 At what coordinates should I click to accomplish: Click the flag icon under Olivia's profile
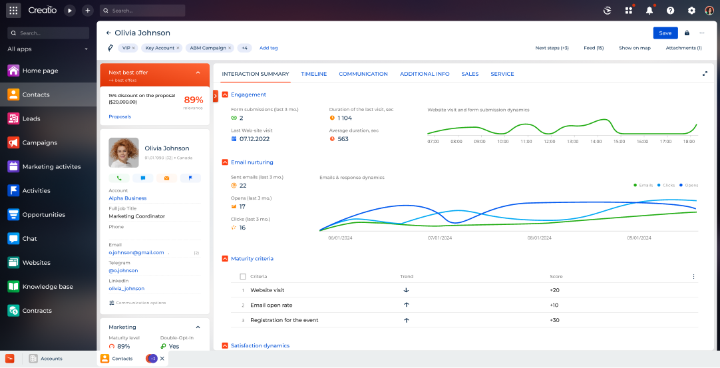190,178
